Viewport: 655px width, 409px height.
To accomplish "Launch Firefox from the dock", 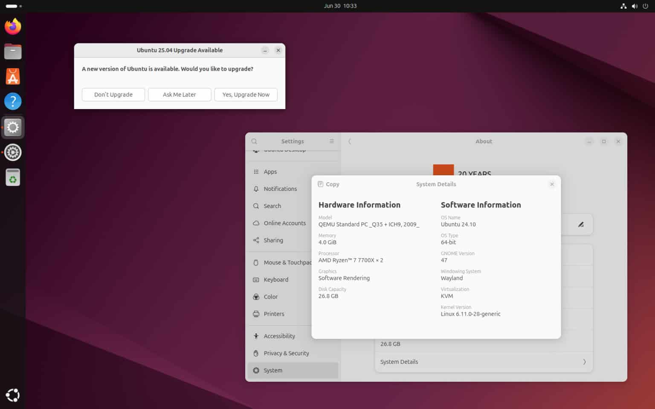I will pos(13,26).
